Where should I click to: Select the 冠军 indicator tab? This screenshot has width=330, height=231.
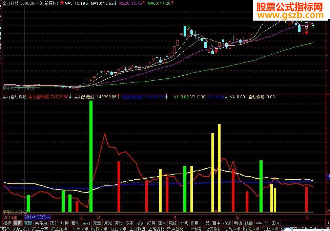click(x=54, y=223)
